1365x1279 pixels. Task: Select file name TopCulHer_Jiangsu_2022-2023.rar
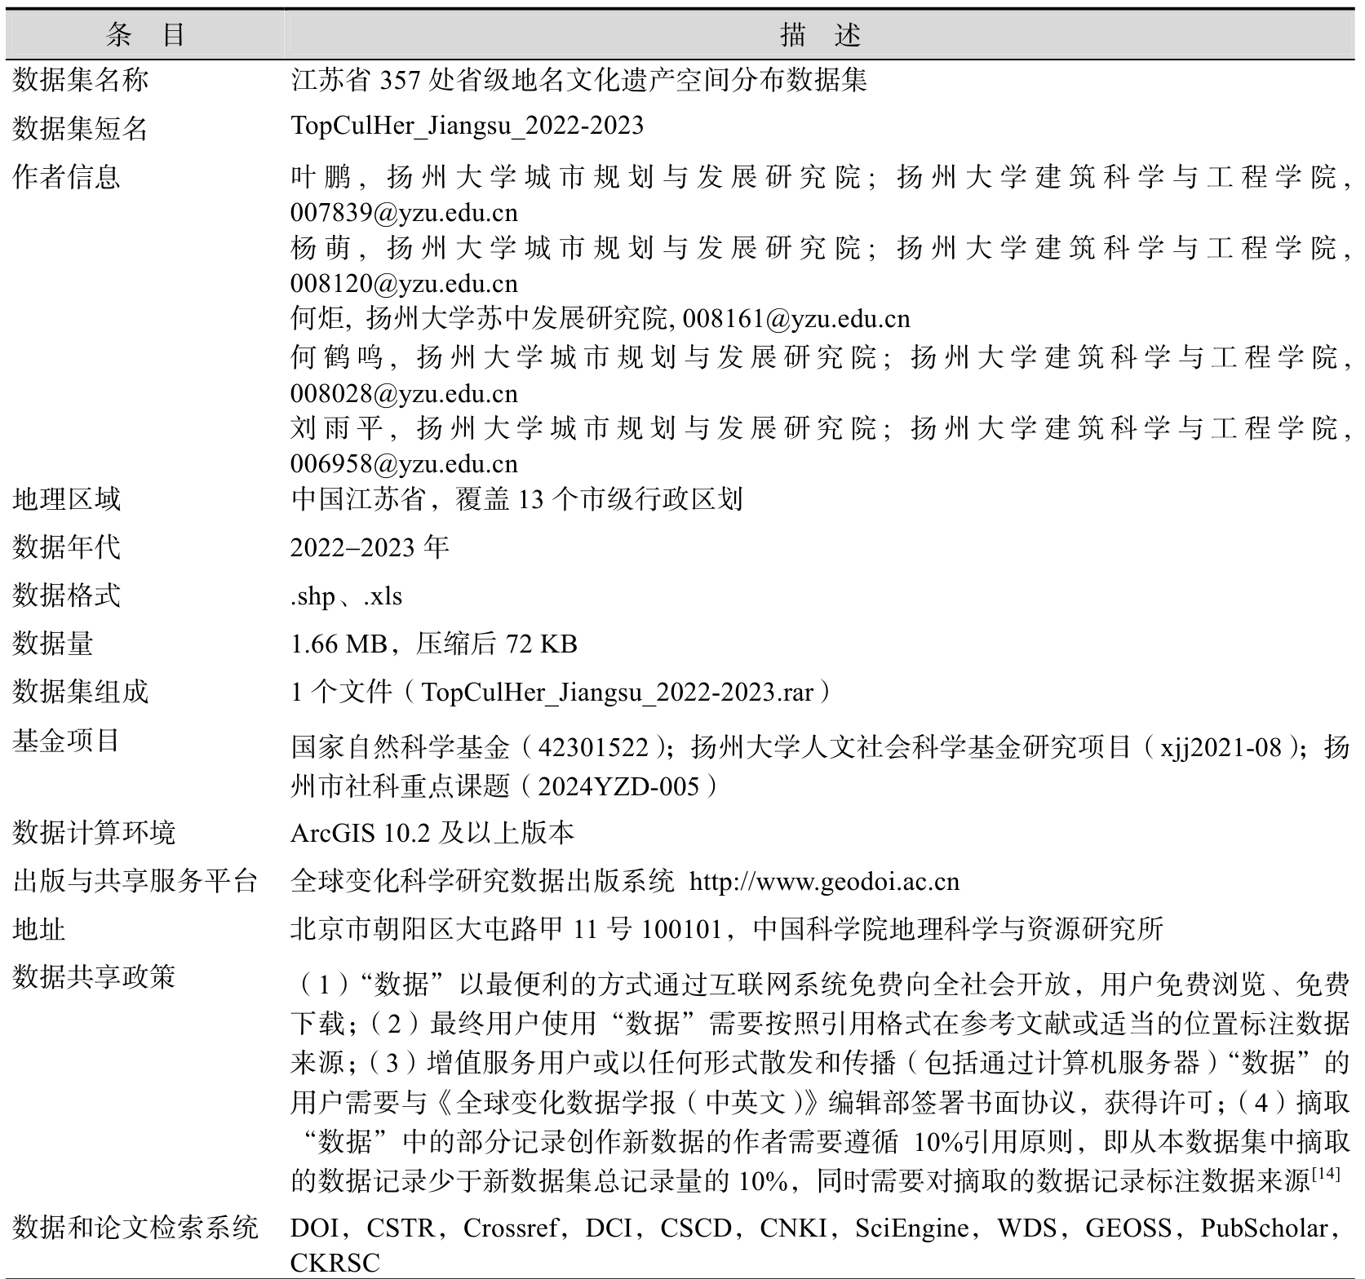click(x=618, y=692)
